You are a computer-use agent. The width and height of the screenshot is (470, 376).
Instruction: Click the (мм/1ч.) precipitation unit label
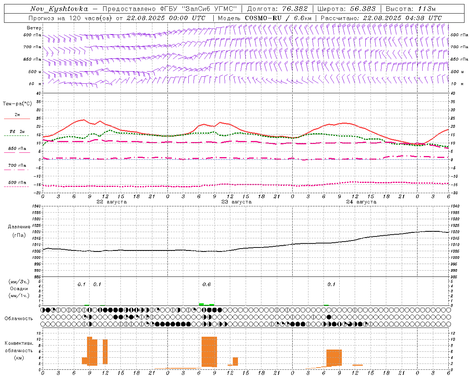click(19, 296)
